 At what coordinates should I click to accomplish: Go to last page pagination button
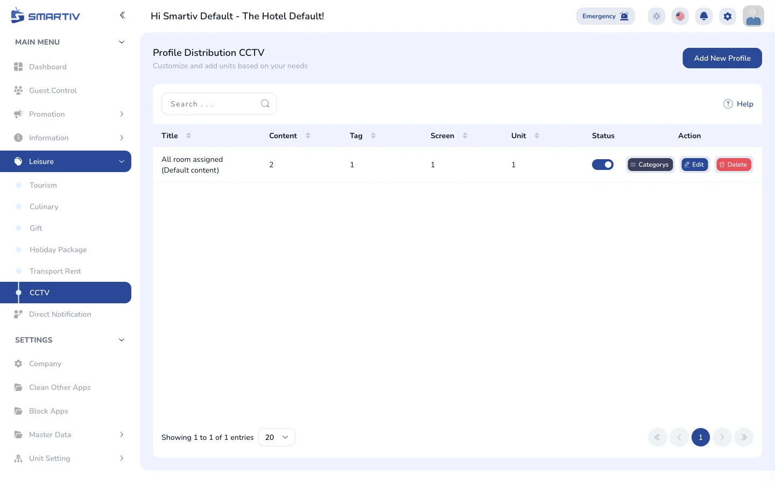[744, 437]
